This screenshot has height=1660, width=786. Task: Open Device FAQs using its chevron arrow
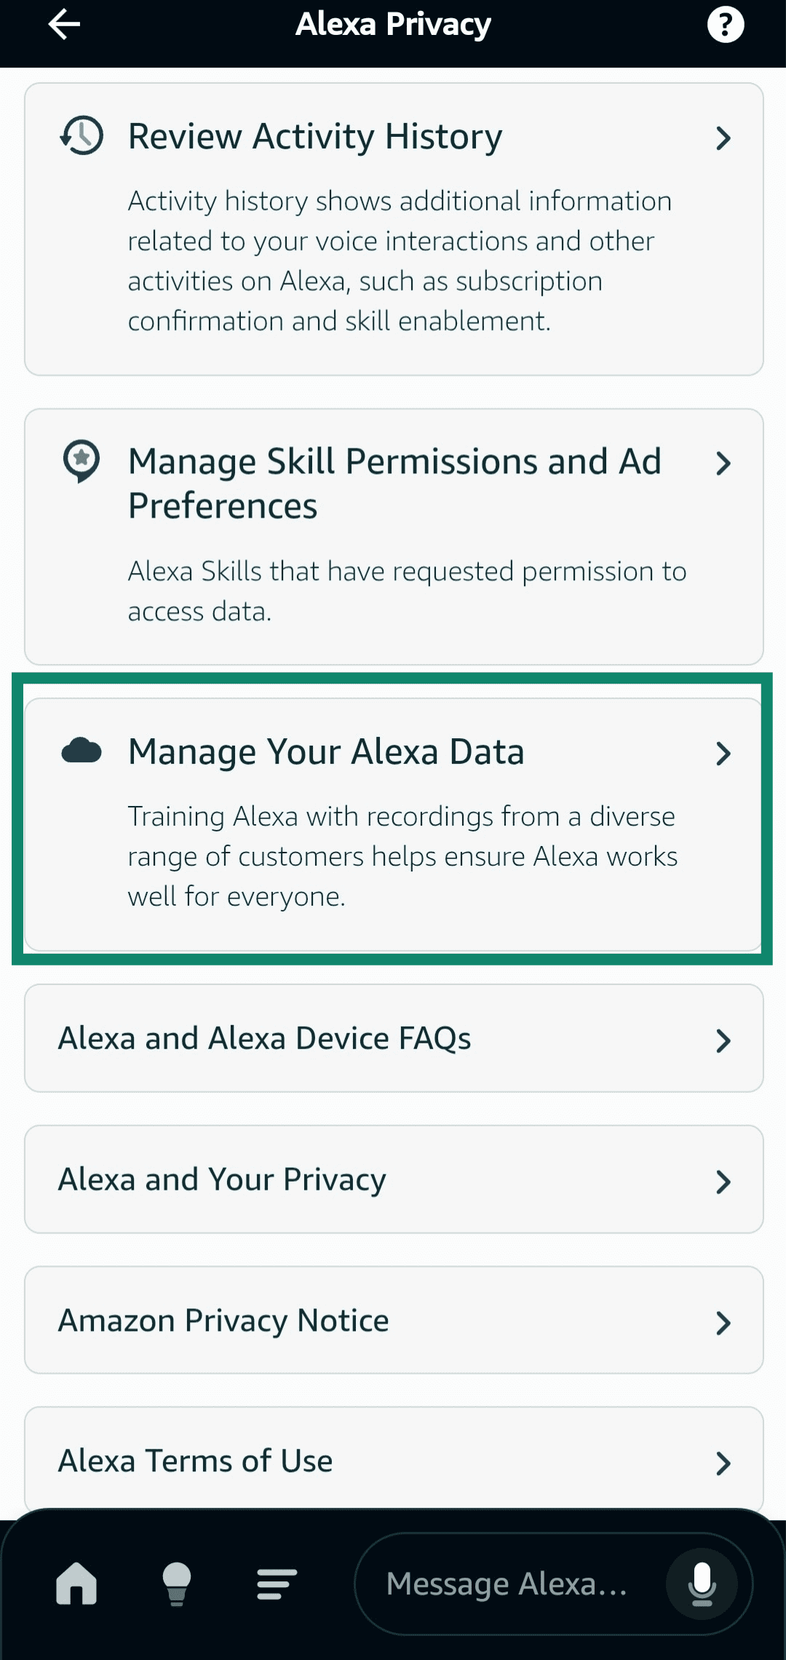tap(723, 1040)
